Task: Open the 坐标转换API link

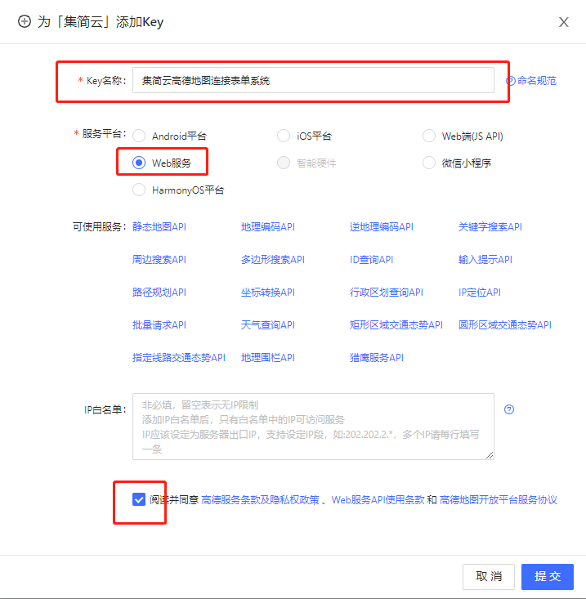Action: pos(268,293)
